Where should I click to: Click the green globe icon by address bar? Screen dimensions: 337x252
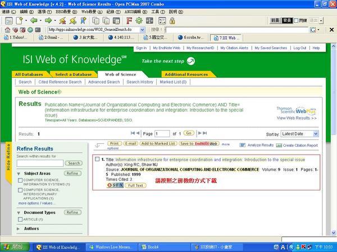pos(30,30)
